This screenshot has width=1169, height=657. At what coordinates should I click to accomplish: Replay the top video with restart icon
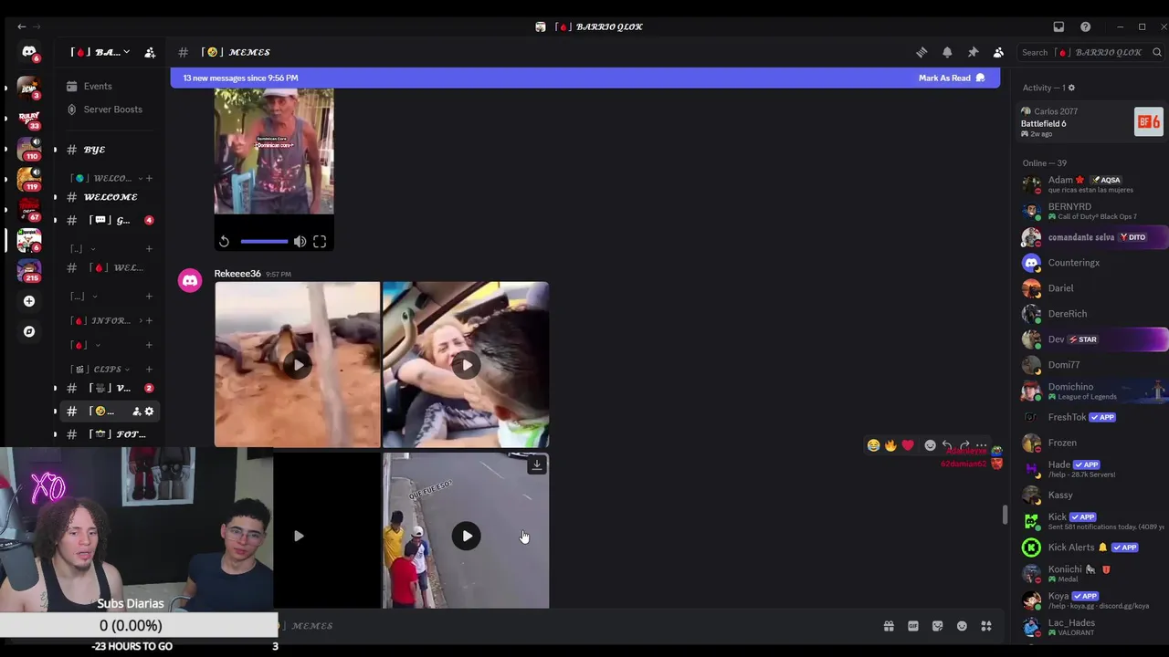pos(224,241)
